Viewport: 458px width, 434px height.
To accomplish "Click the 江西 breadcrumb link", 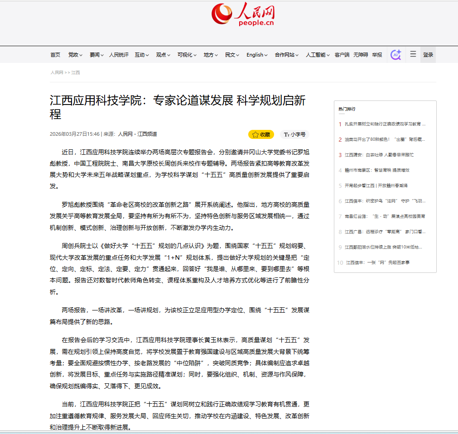I will click(76, 72).
